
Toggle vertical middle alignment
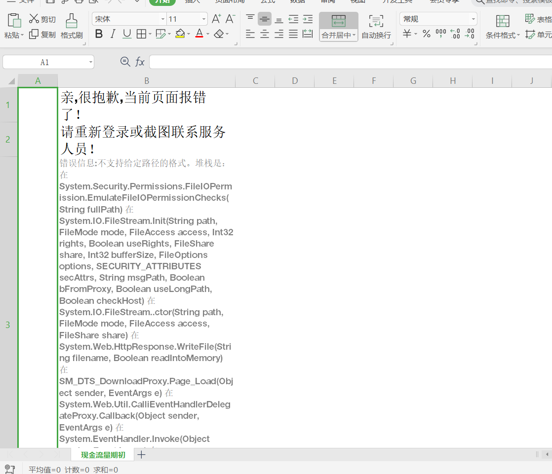[264, 19]
